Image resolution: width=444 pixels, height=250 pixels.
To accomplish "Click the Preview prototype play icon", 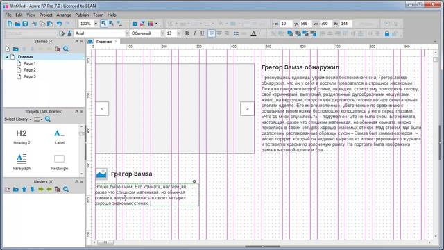I will point(135,24).
